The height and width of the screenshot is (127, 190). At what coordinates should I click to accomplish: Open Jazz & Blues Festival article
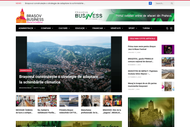pos(142,48)
